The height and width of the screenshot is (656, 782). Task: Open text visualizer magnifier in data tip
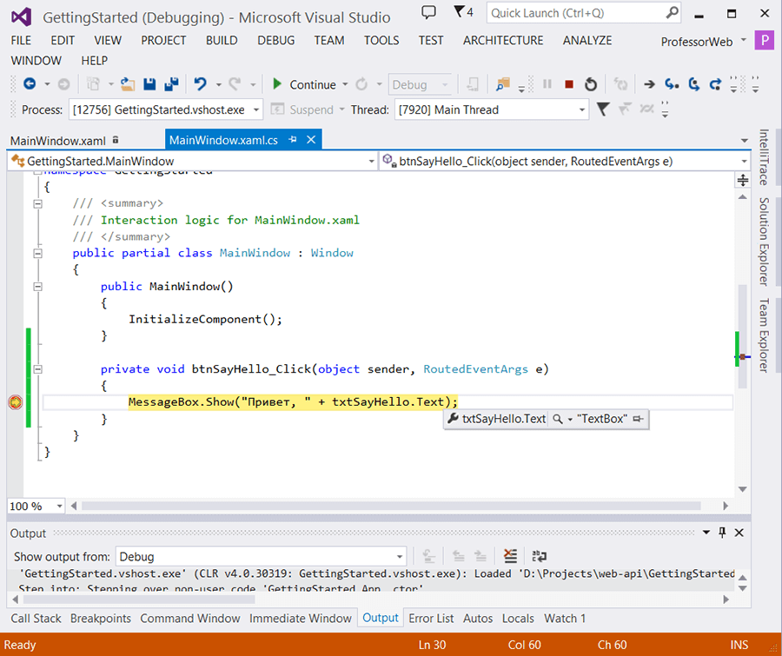coord(558,419)
